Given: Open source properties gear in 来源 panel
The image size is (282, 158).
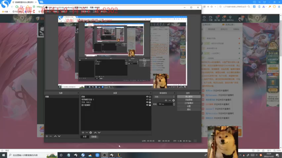Looking at the screenshot, I should tap(91, 133).
